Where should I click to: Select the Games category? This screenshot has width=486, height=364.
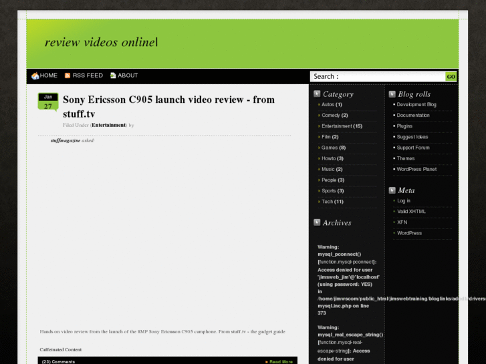[330, 148]
